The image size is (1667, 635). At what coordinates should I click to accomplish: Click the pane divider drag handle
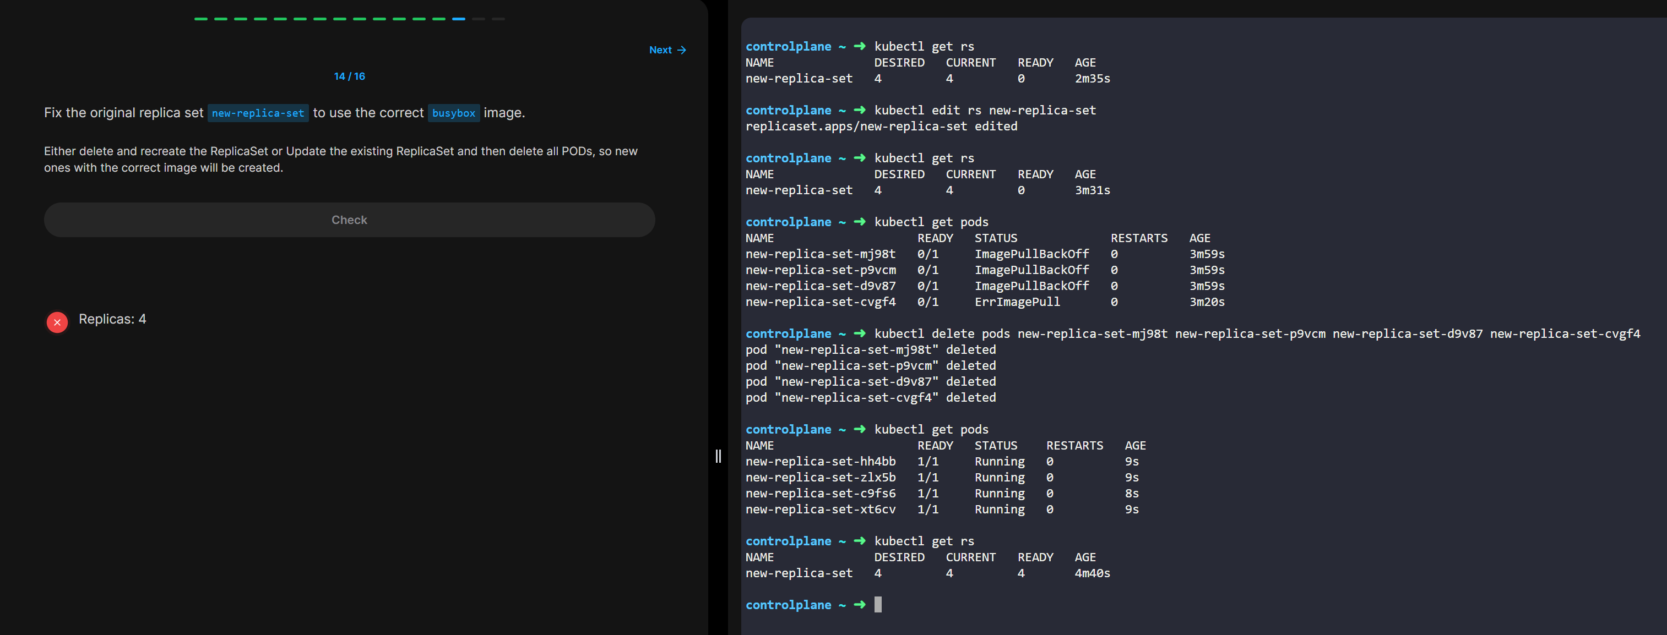[718, 457]
